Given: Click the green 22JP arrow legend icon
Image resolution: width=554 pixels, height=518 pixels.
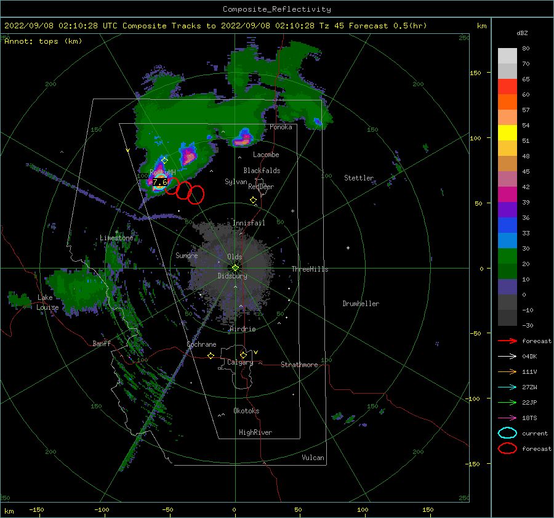Looking at the screenshot, I should [507, 402].
